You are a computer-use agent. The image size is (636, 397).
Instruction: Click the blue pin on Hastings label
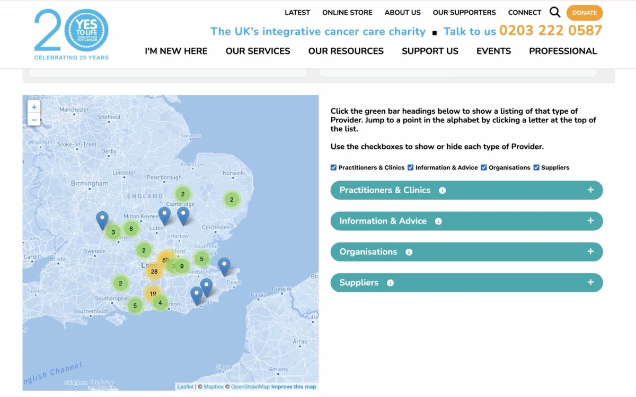[x=197, y=296]
